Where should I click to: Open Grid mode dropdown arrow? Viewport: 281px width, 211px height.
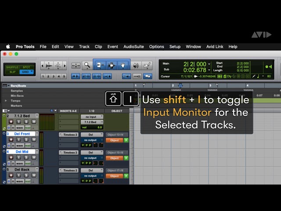32,72
